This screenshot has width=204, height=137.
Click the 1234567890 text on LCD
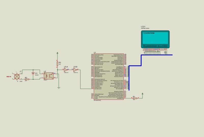(149, 33)
